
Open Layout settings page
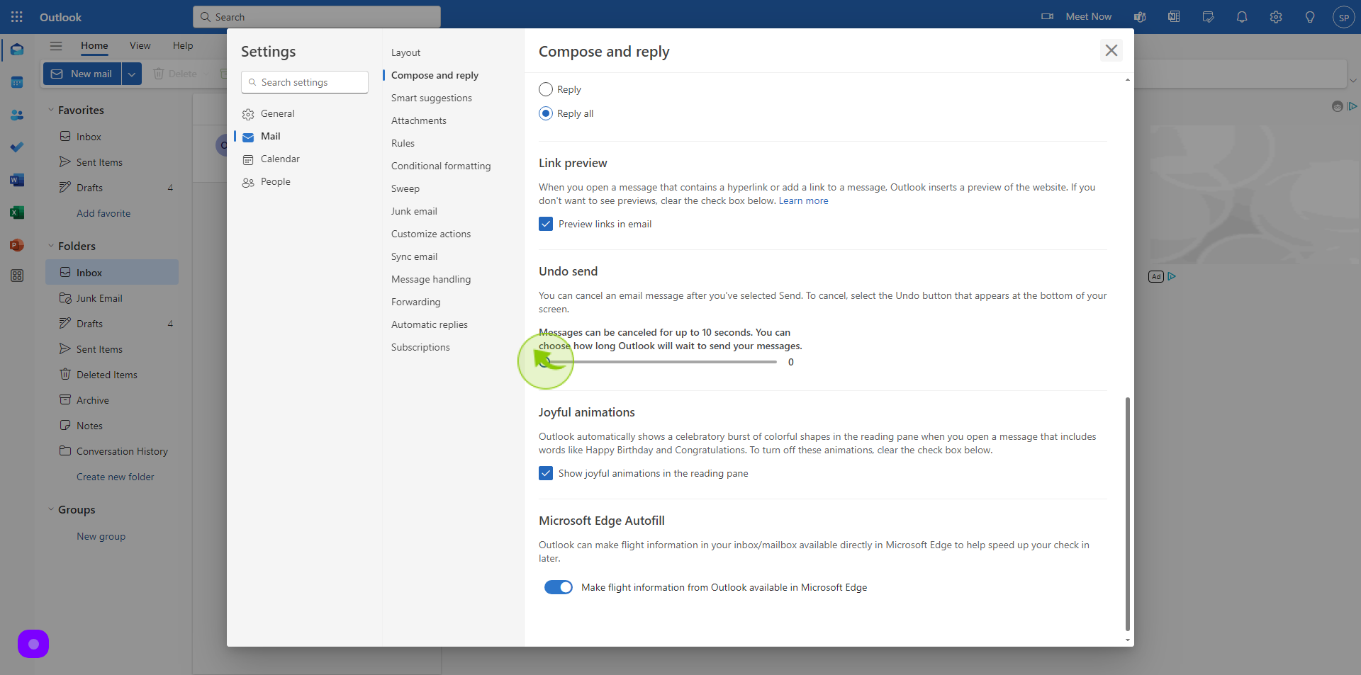pyautogui.click(x=405, y=52)
